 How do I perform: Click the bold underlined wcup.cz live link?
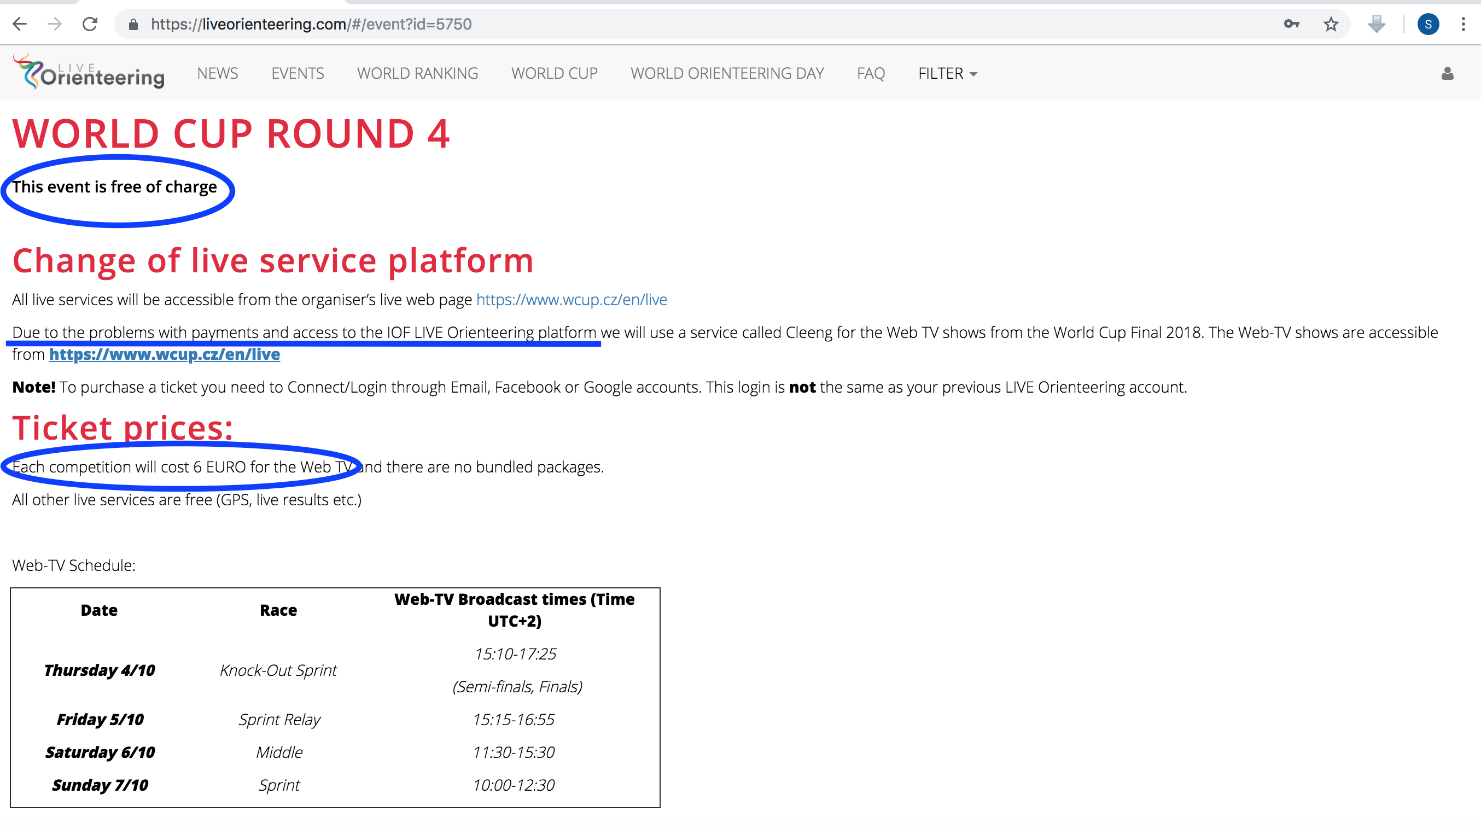tap(165, 354)
